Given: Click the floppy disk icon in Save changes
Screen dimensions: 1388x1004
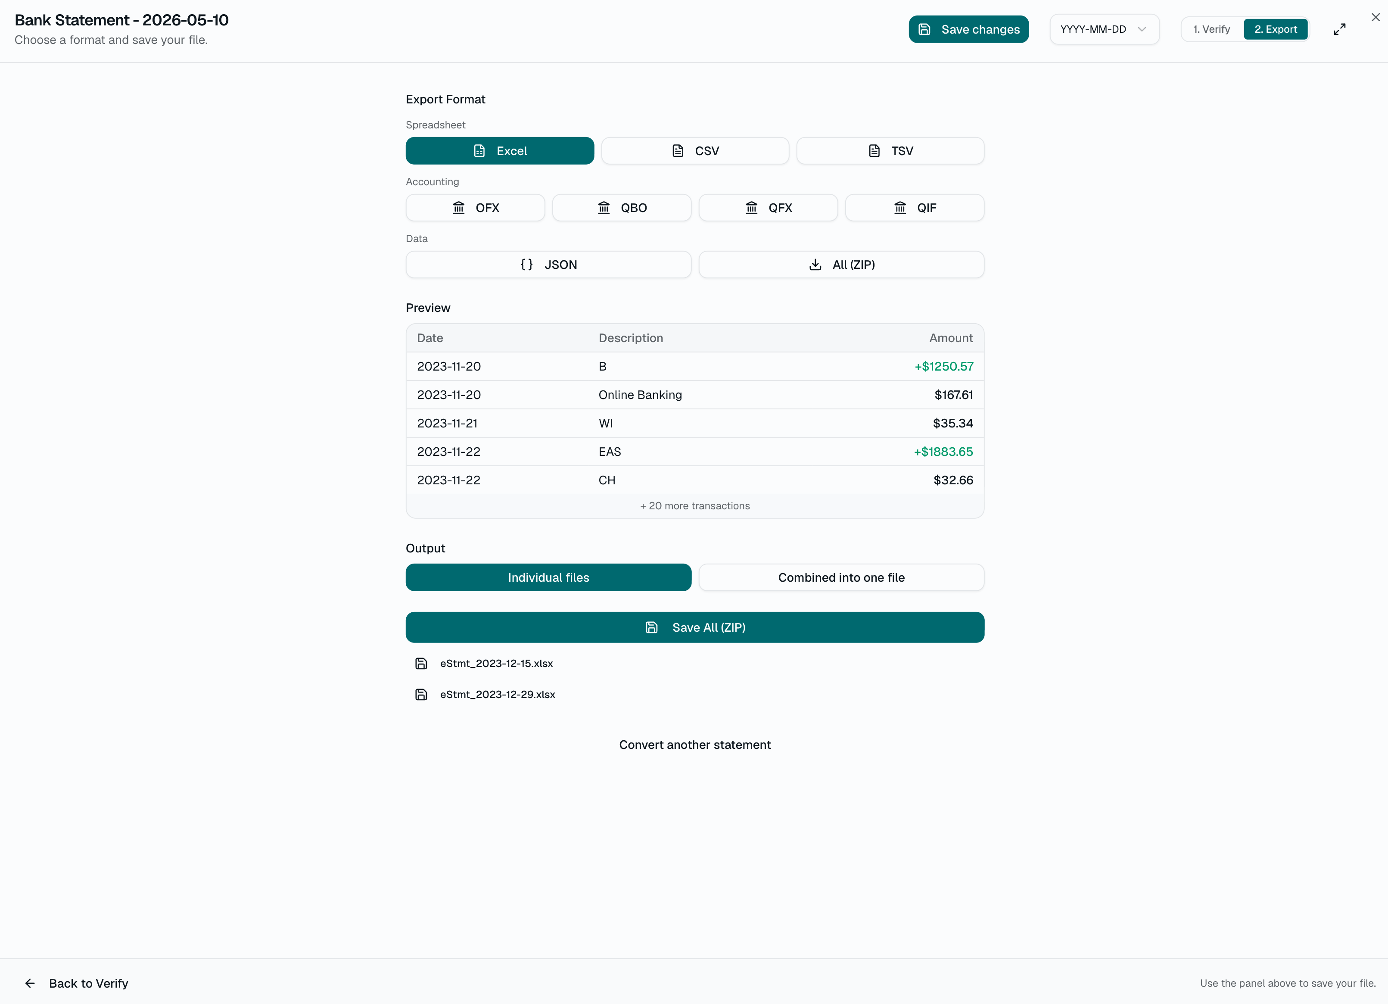Looking at the screenshot, I should [x=924, y=29].
